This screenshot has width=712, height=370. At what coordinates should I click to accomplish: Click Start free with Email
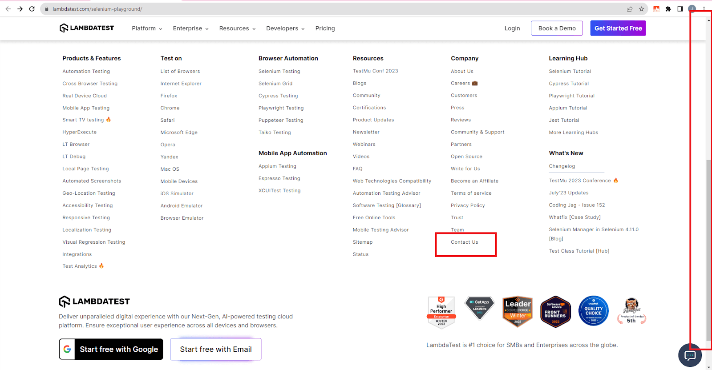pos(216,349)
